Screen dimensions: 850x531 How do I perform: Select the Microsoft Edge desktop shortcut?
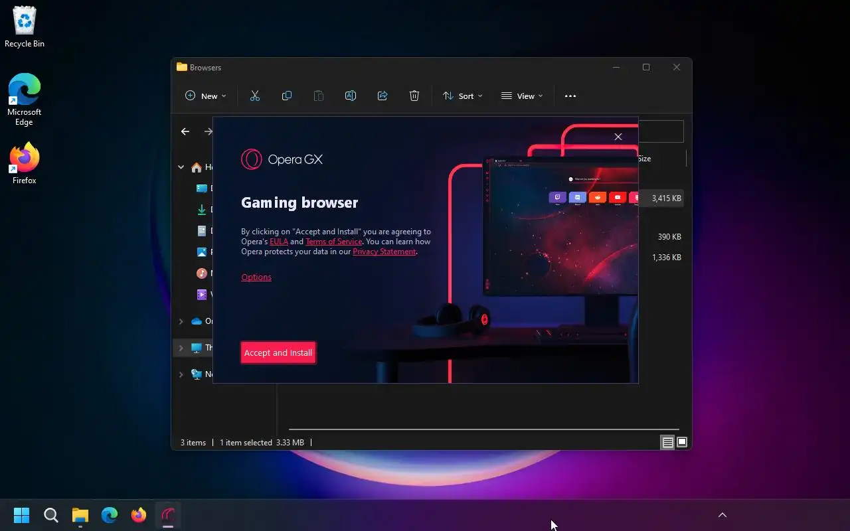tap(25, 100)
